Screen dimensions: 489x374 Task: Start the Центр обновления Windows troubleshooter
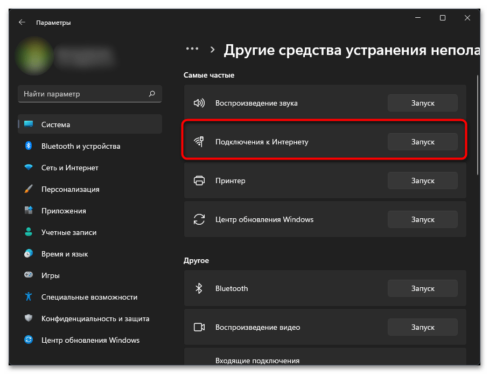click(422, 219)
